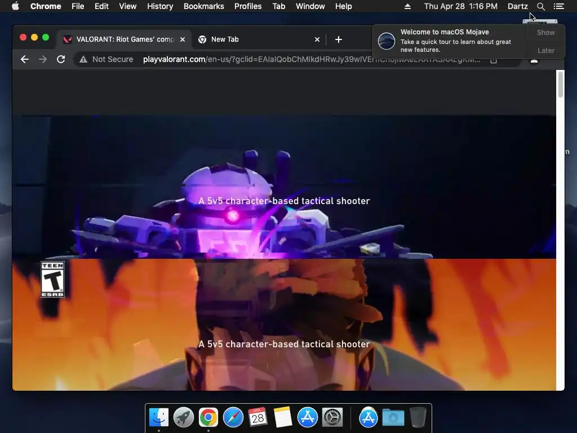Open the Profiles menu

248,6
